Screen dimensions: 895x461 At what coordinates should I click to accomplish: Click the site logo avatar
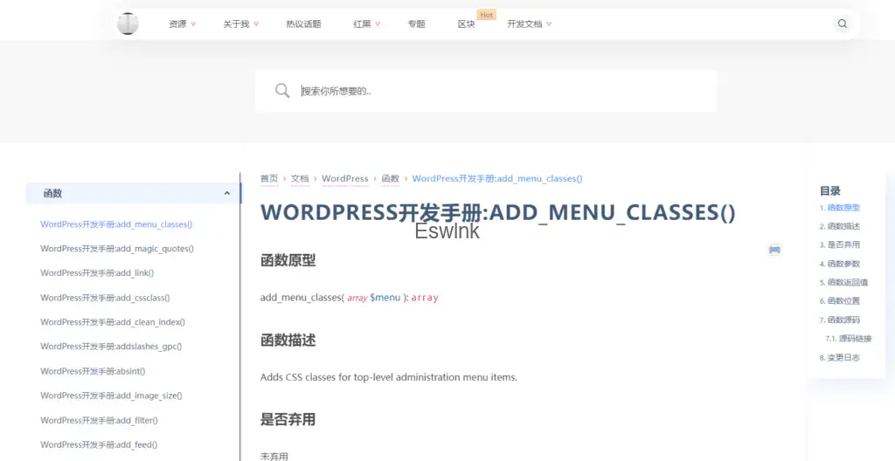128,24
